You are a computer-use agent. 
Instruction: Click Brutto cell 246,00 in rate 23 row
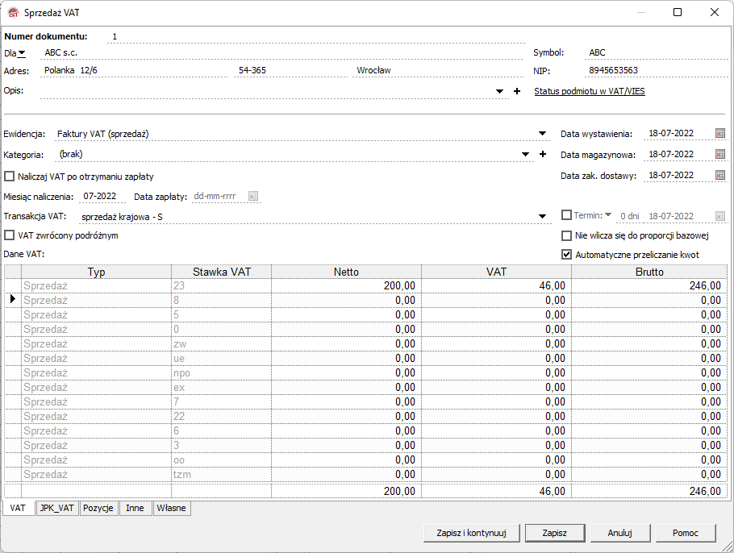(649, 285)
